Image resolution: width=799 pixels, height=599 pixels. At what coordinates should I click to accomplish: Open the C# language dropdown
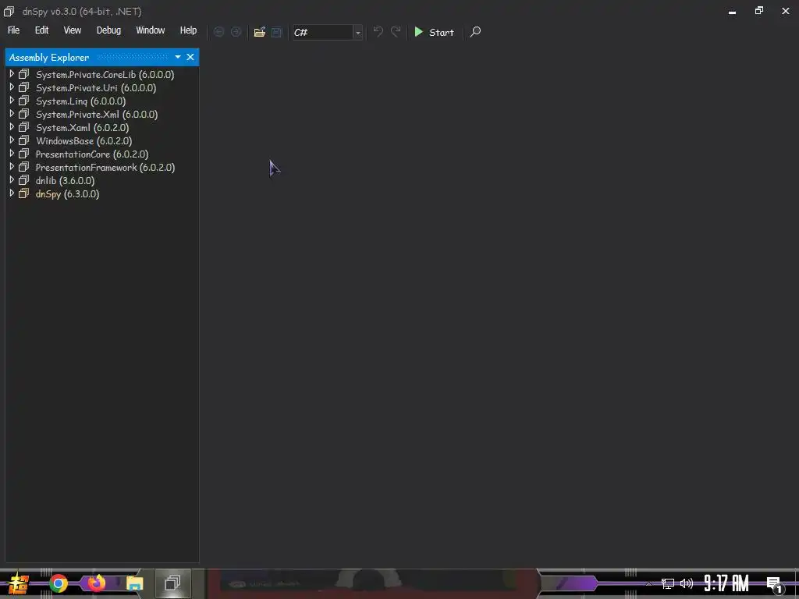point(357,33)
